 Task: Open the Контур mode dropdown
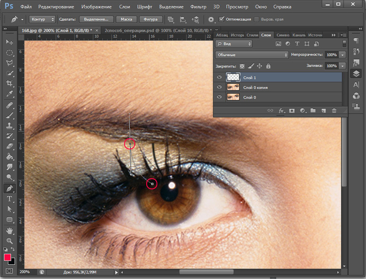click(x=42, y=19)
